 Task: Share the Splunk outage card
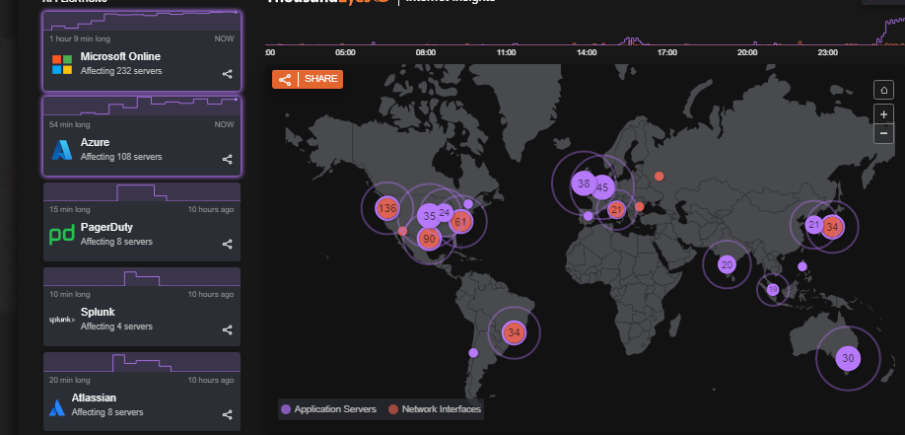tap(228, 329)
